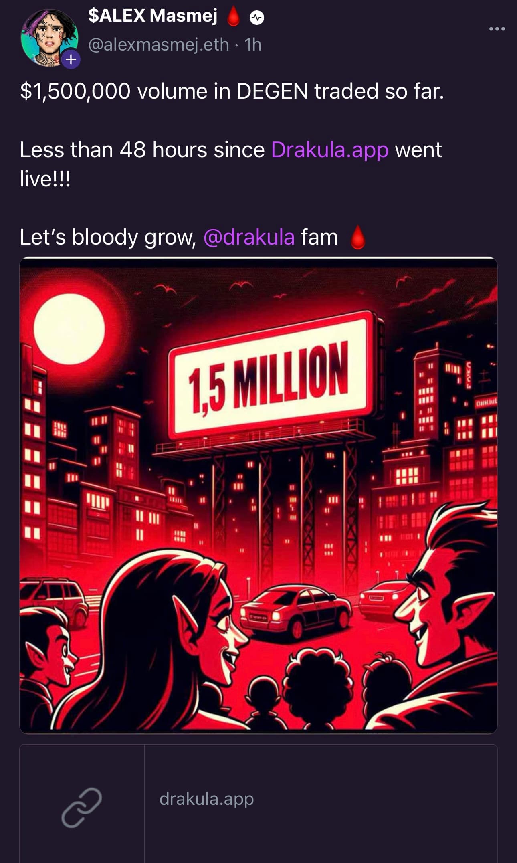Open the $ALEX Masmej display name
This screenshot has width=517, height=863.
point(153,16)
